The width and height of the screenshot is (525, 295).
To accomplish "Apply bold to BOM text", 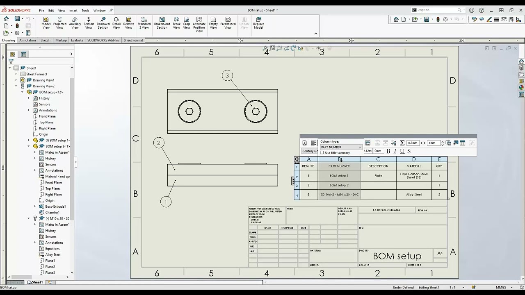I will [x=388, y=151].
